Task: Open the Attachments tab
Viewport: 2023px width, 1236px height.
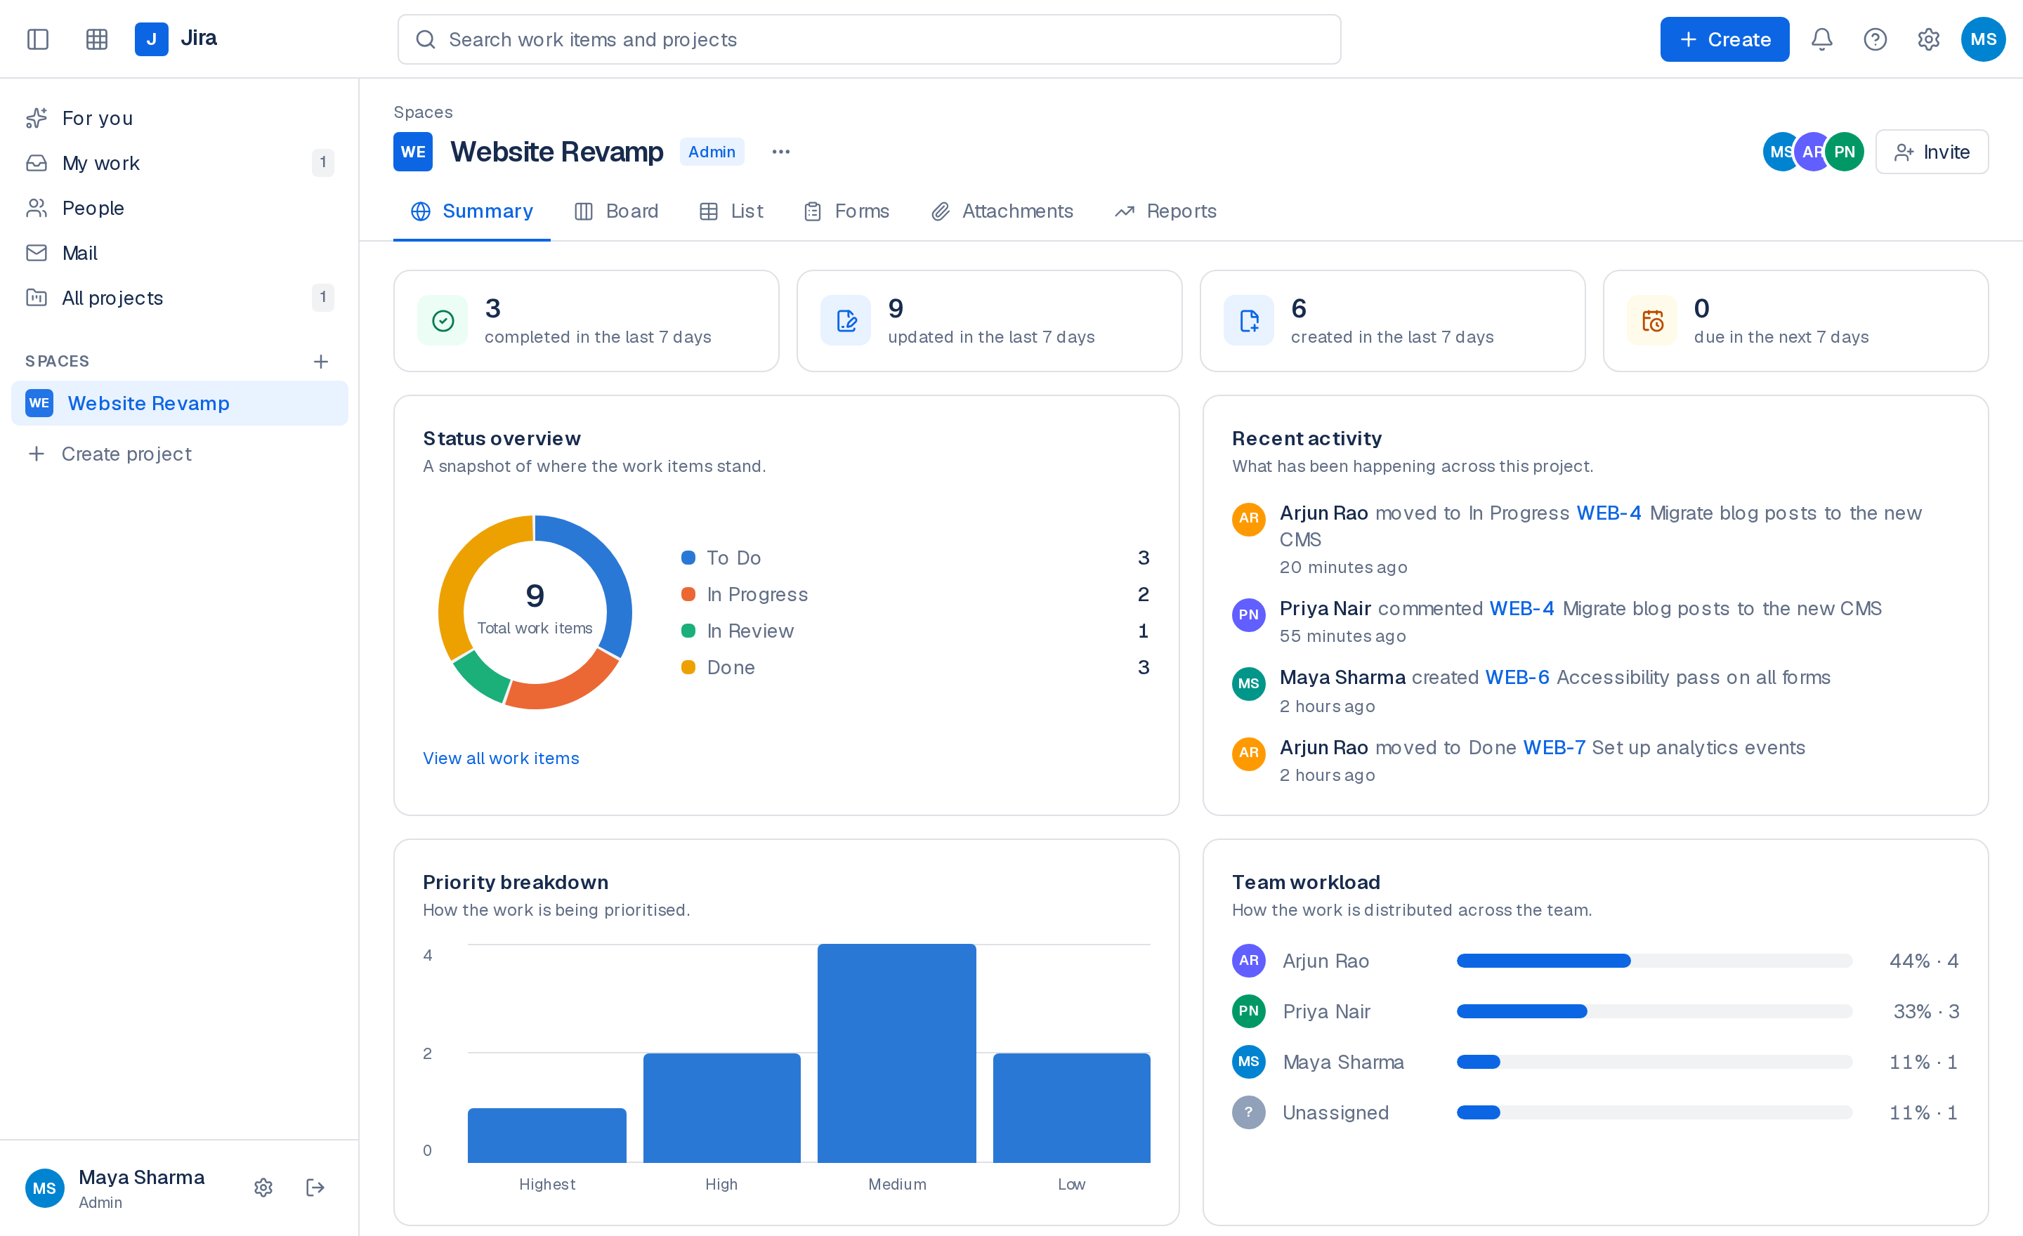Action: point(1002,212)
